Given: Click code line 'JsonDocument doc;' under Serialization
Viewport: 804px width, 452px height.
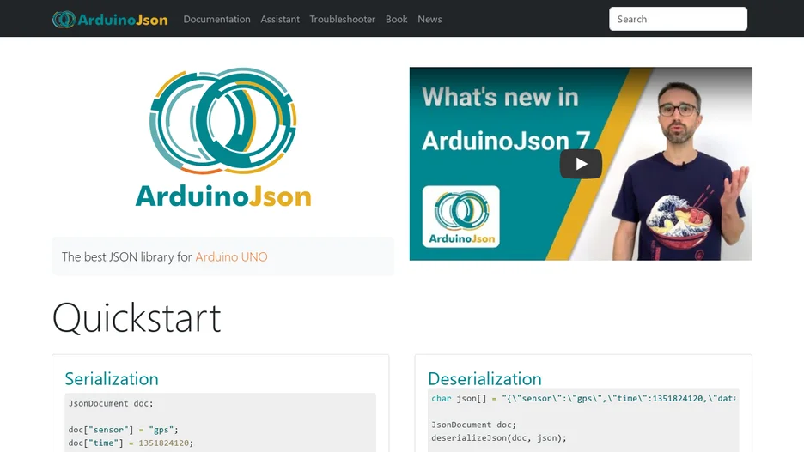Looking at the screenshot, I should coord(111,403).
